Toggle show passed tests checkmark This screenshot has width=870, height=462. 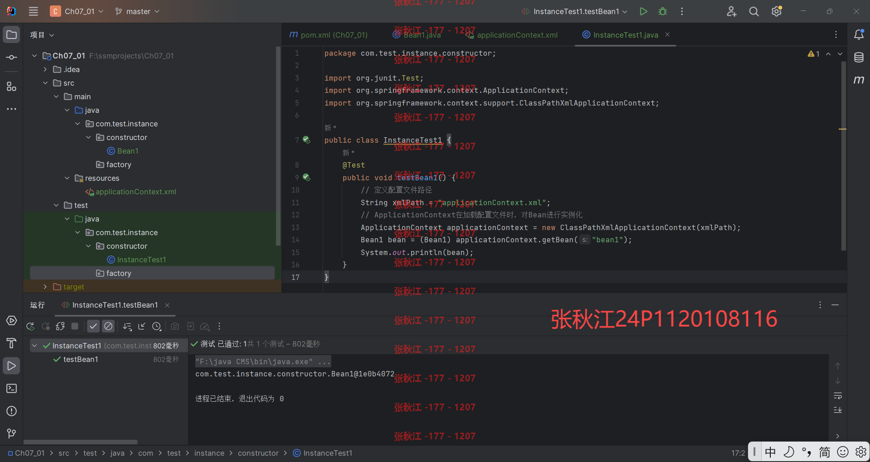coord(93,326)
